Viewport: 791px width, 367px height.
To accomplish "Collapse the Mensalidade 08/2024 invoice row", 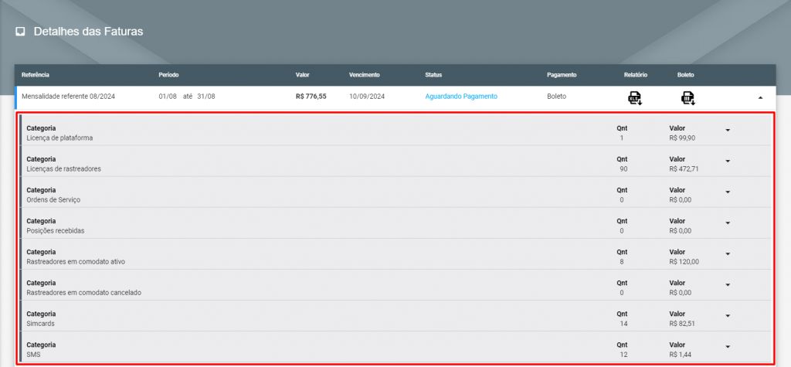I will [x=760, y=97].
